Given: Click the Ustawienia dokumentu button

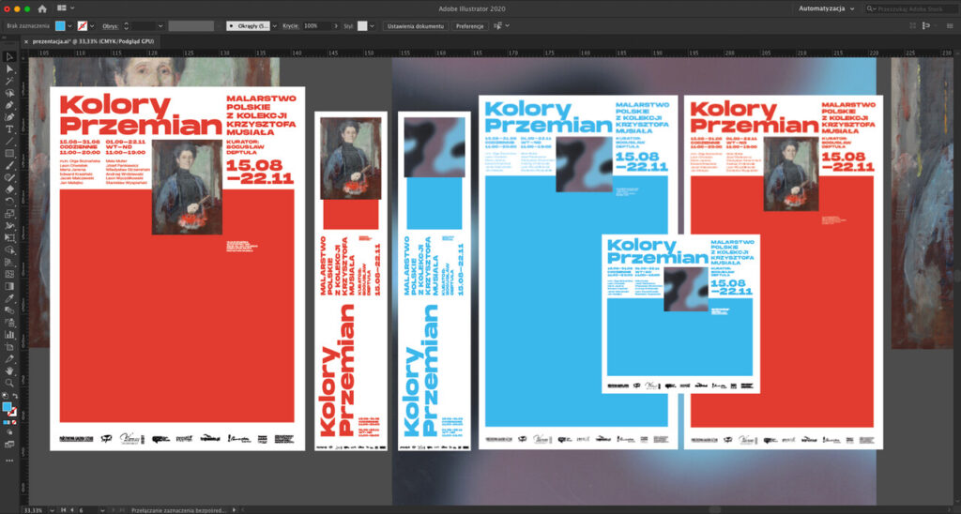Looking at the screenshot, I should 415,26.
